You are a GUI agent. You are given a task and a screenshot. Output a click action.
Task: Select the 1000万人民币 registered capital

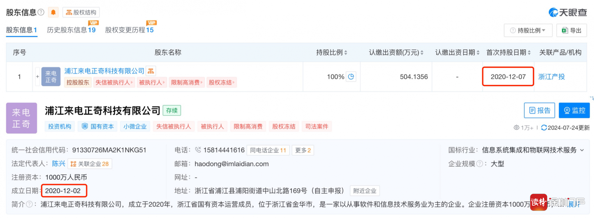[66, 177]
